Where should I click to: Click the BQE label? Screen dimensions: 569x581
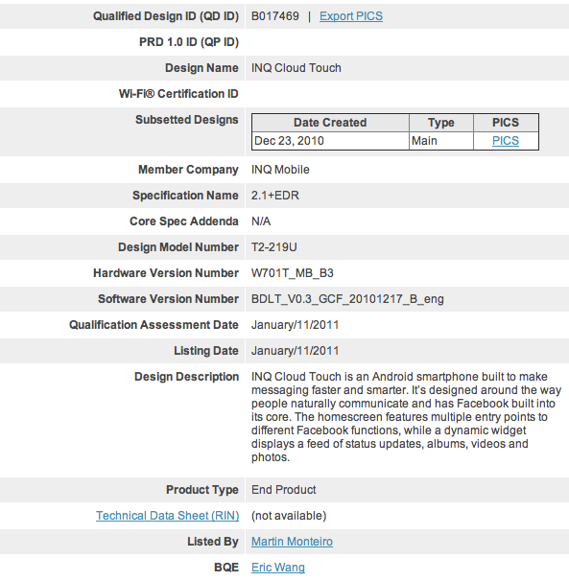pos(226,568)
